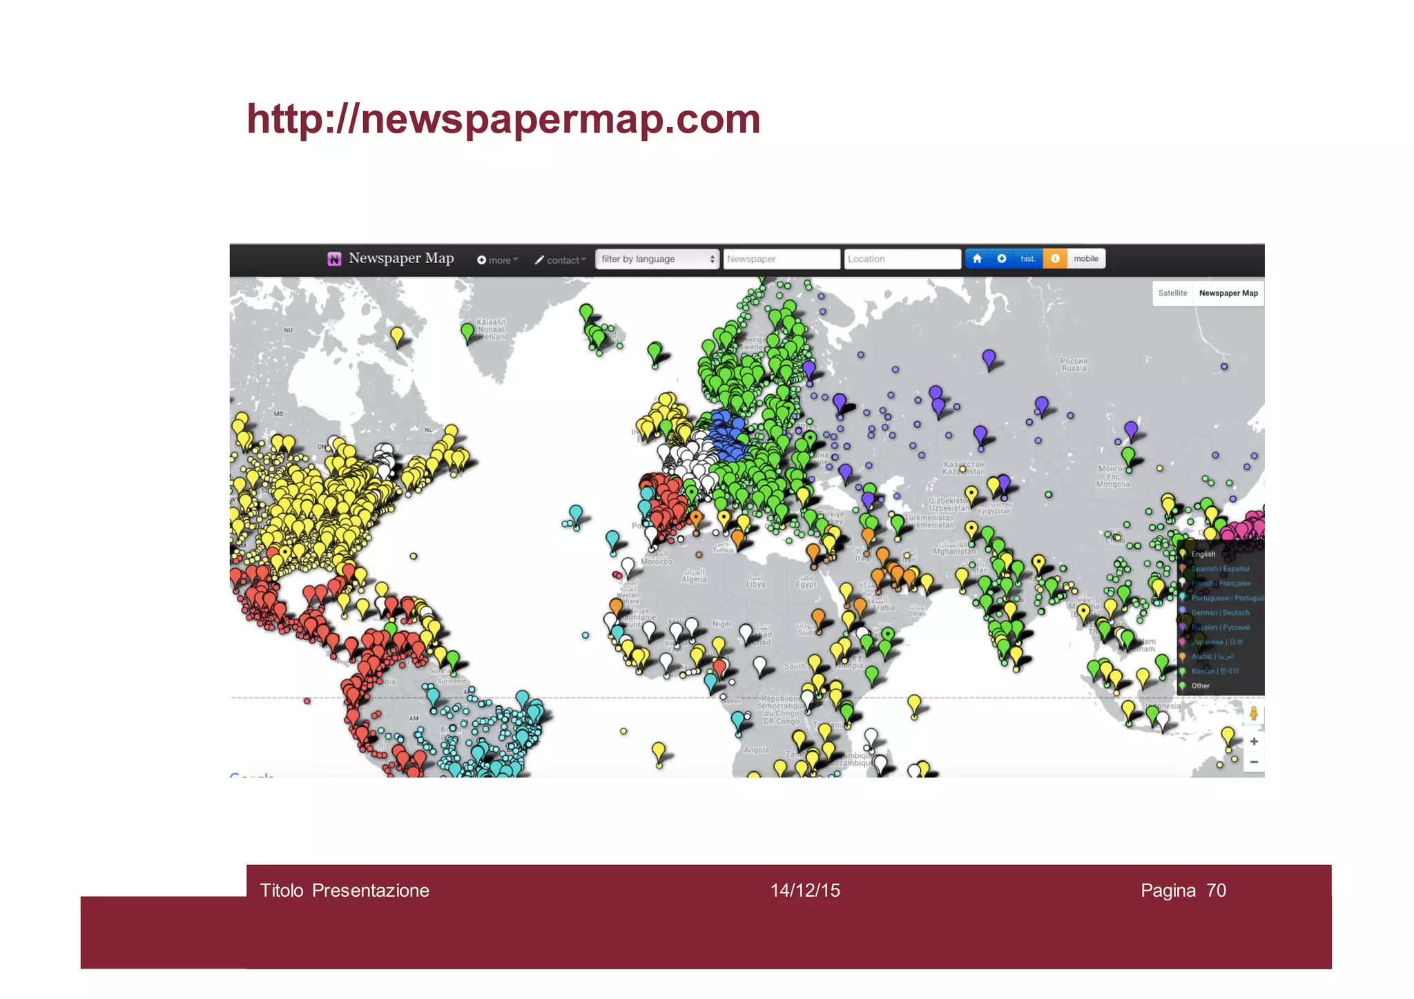
Task: Zoom out with the minus map control
Action: (1254, 762)
